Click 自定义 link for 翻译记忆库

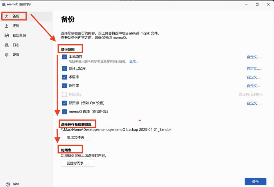[x=254, y=69]
